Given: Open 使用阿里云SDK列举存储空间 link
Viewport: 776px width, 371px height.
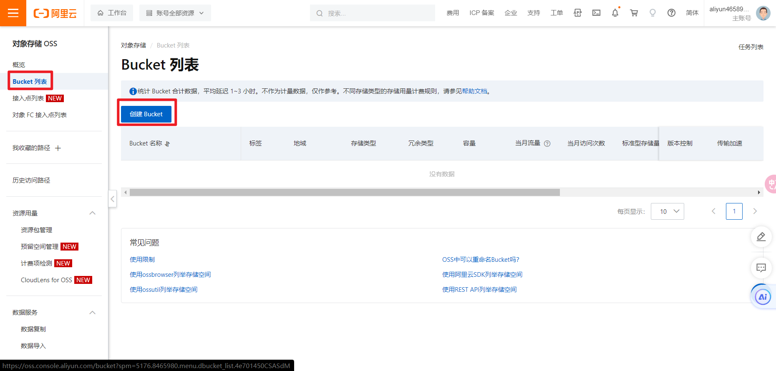Looking at the screenshot, I should pos(482,274).
